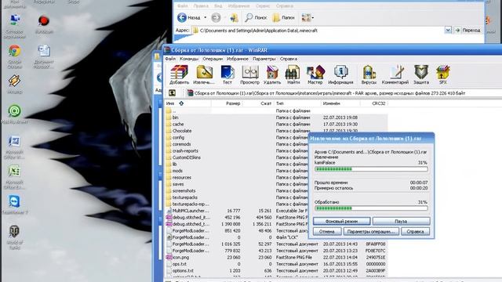Select the crash-reports folder row
The image size is (502, 282).
[237, 150]
